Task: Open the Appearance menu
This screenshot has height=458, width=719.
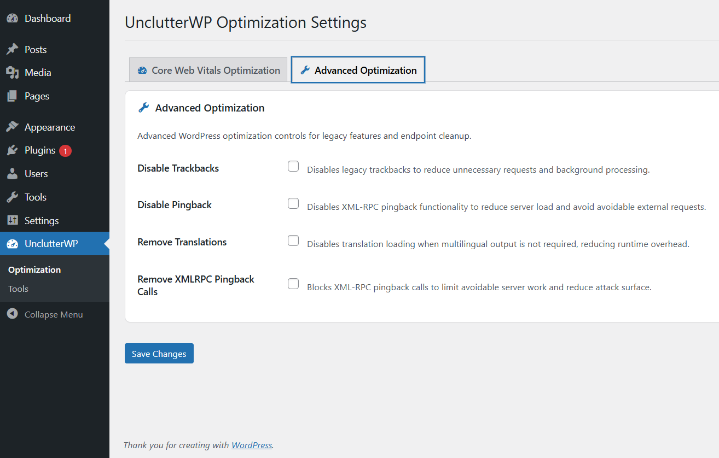Action: click(55, 127)
